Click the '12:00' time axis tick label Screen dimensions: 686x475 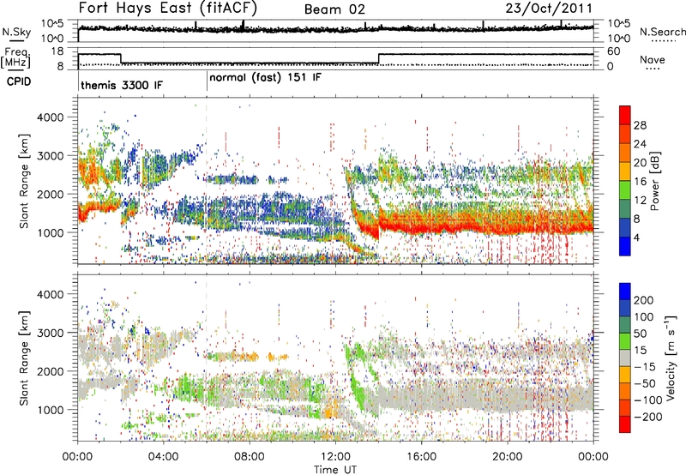(x=335, y=457)
